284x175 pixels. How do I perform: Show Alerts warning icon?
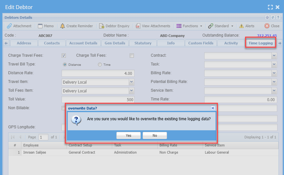tap(247, 26)
